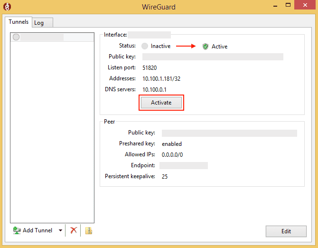The image size is (318, 248).
Task: Open the Add Tunnel dropdown arrow
Action: pyautogui.click(x=60, y=230)
